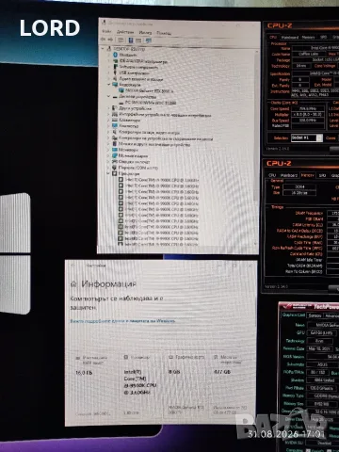Collapse the Видеокарти category
Screen dimensions: 339x452
pyautogui.click(x=108, y=85)
